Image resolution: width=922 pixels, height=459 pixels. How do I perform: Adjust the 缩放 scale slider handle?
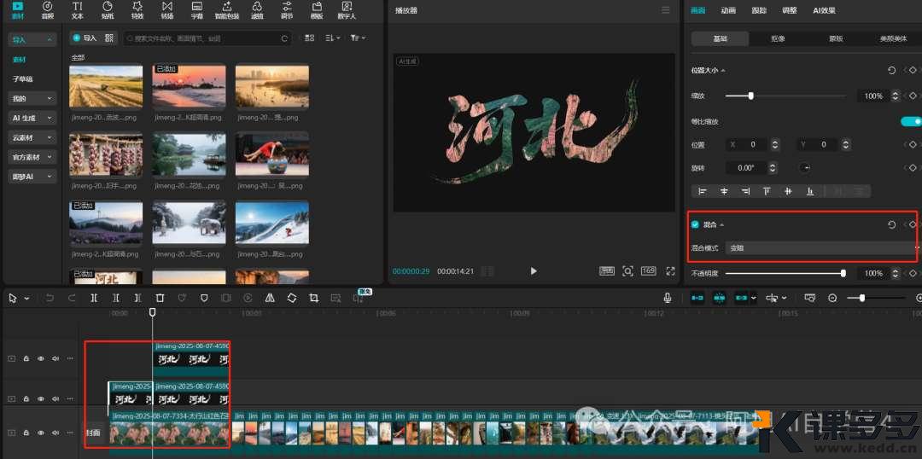tap(751, 96)
